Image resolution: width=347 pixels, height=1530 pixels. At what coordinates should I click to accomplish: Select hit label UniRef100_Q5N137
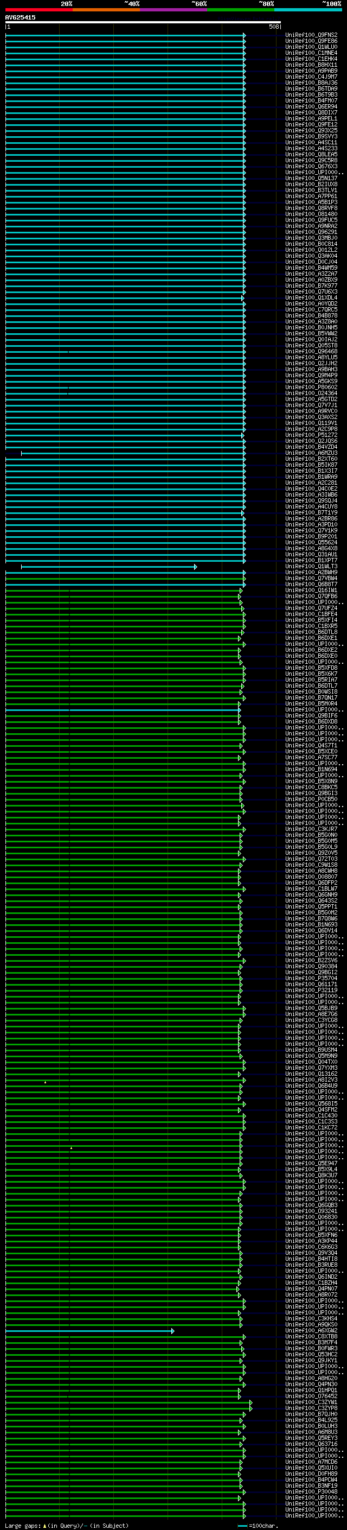pos(311,178)
